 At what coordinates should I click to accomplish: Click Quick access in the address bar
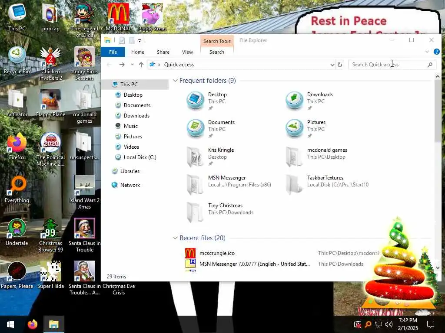179,65
